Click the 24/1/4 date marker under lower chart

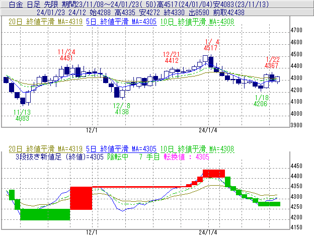pyautogui.click(x=208, y=232)
